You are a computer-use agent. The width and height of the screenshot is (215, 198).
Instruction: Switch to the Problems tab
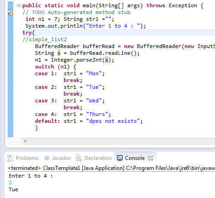pos(27,158)
